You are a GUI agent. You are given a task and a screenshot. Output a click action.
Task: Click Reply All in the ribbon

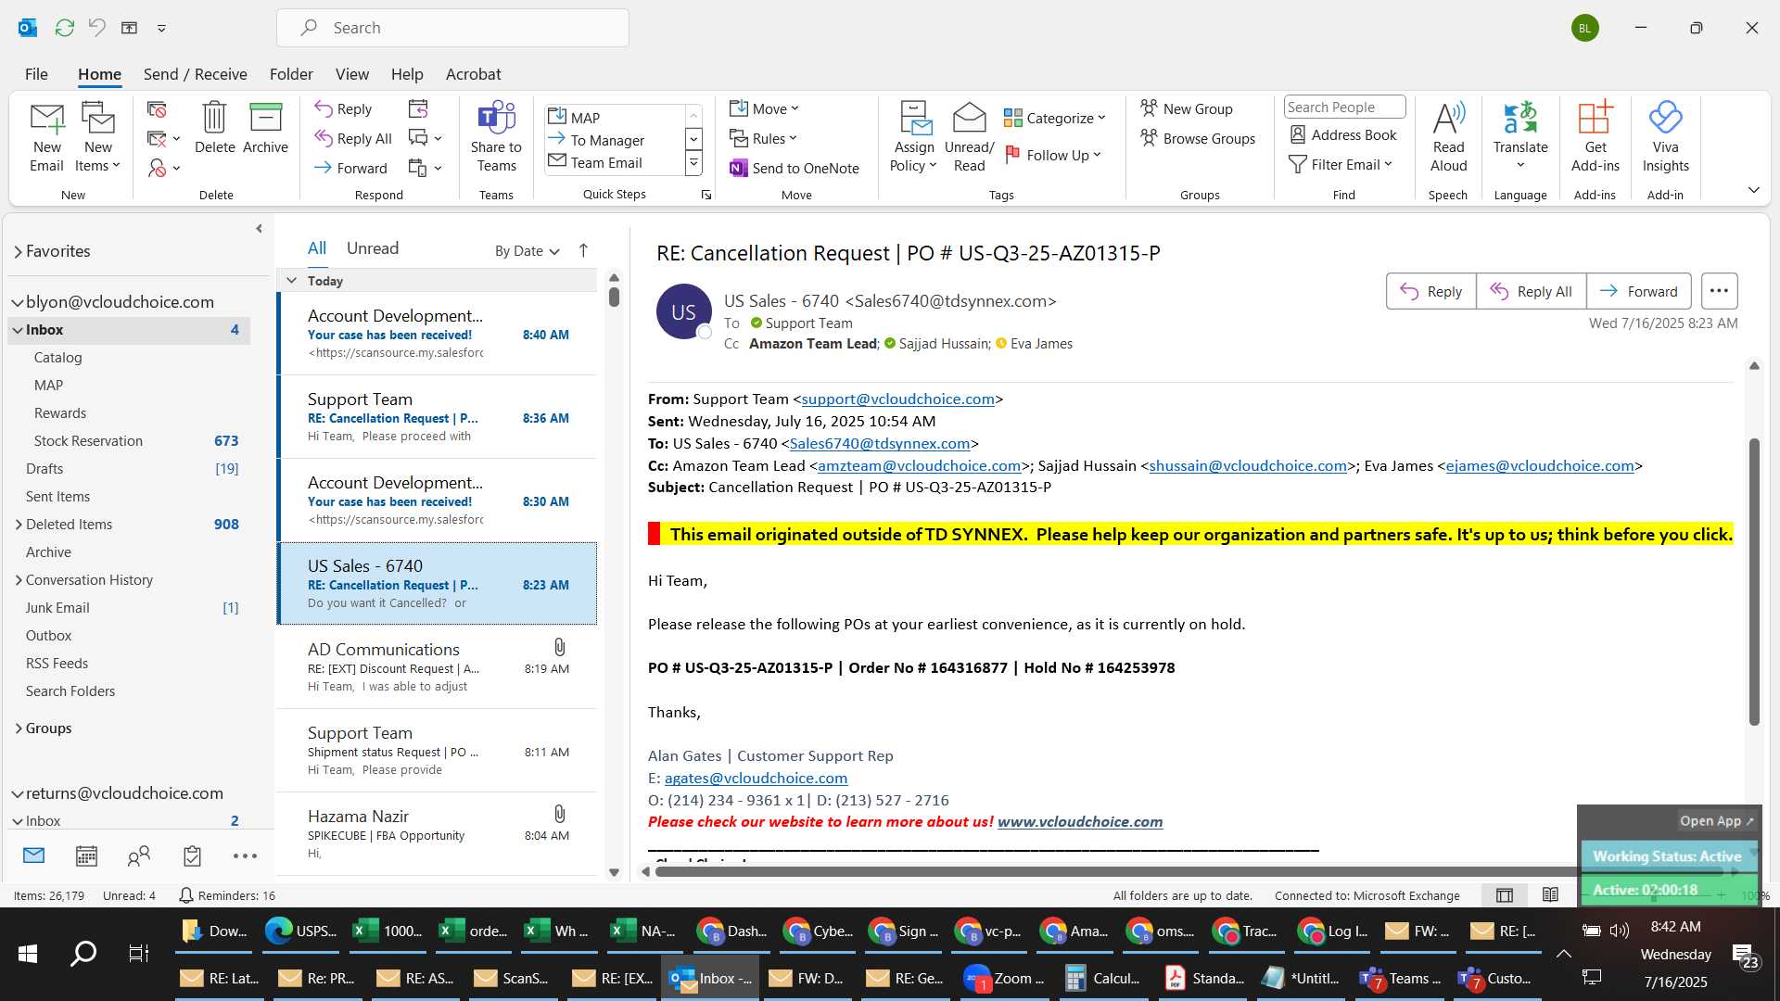tap(353, 138)
